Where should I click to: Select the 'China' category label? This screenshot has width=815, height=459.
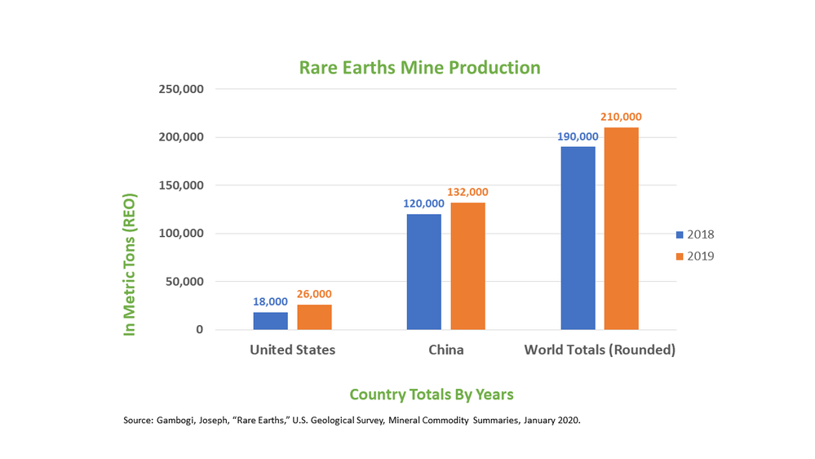coord(445,350)
